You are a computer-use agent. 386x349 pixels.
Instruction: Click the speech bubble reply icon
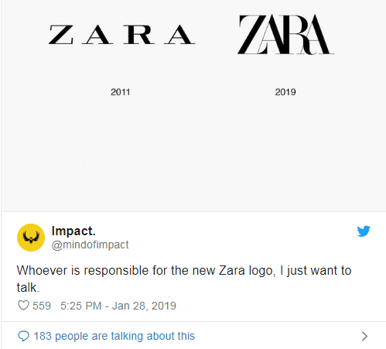point(23,336)
